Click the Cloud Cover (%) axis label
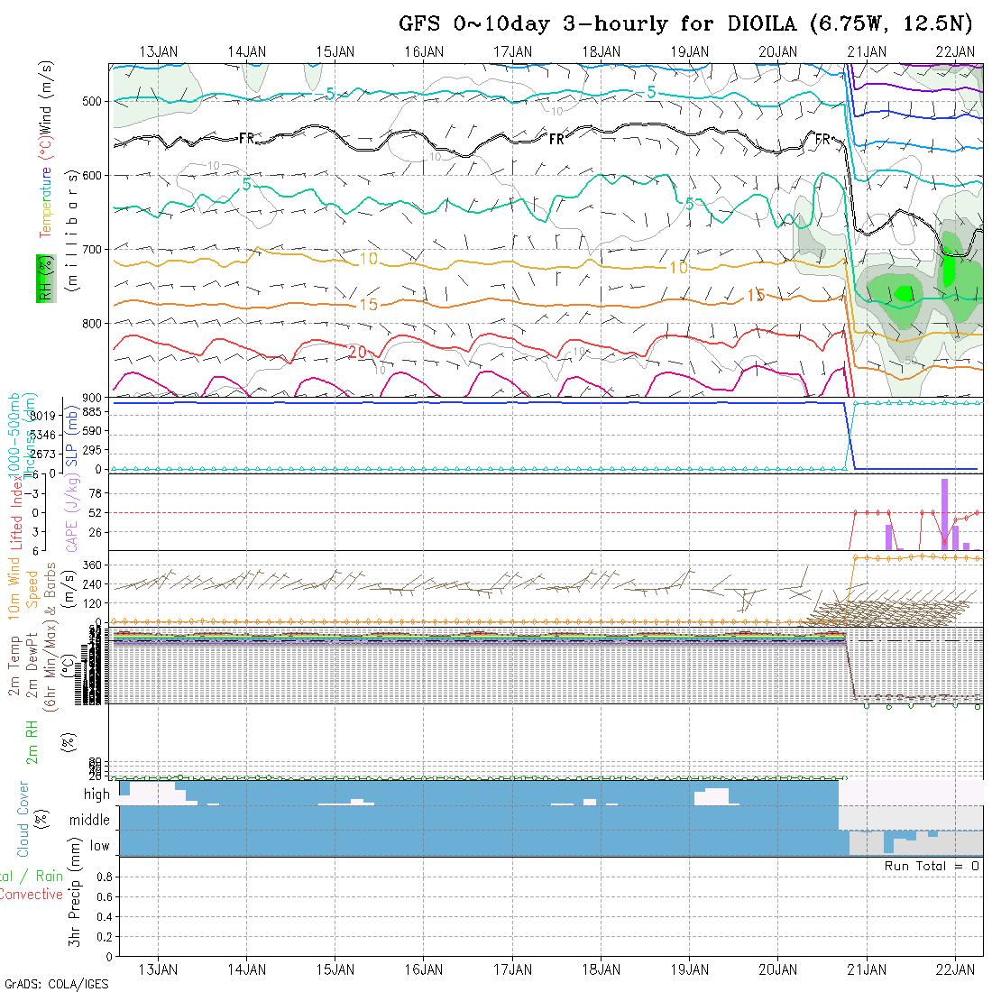This screenshot has height=992, width=992. (x=23, y=819)
